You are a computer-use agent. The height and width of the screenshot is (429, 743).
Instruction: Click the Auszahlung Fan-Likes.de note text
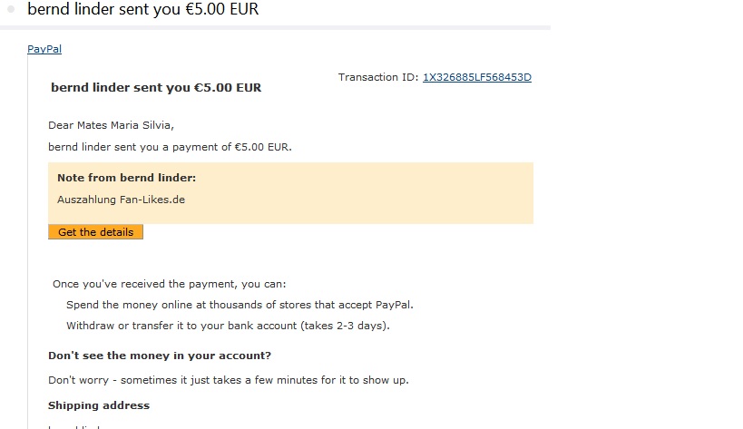(121, 200)
